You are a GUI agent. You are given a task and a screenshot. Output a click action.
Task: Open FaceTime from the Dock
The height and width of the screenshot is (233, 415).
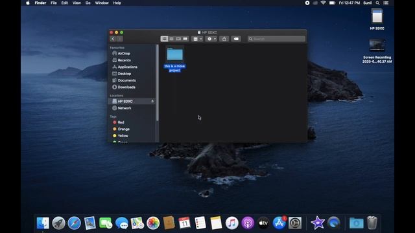coord(106,223)
